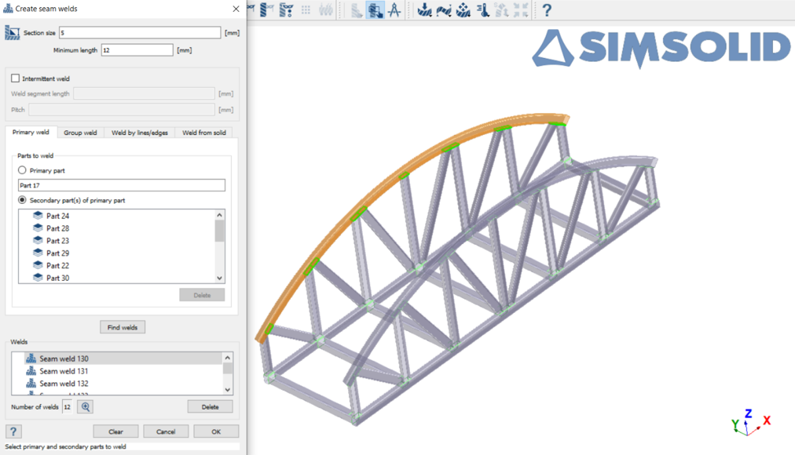Click OK to confirm seam welds
The width and height of the screenshot is (795, 455).
pos(216,431)
